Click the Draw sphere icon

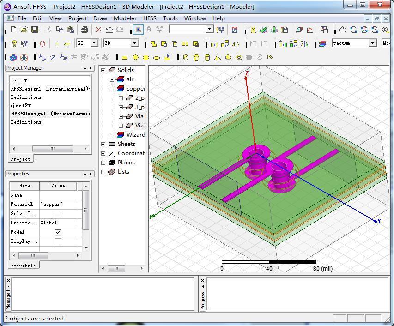[228, 58]
